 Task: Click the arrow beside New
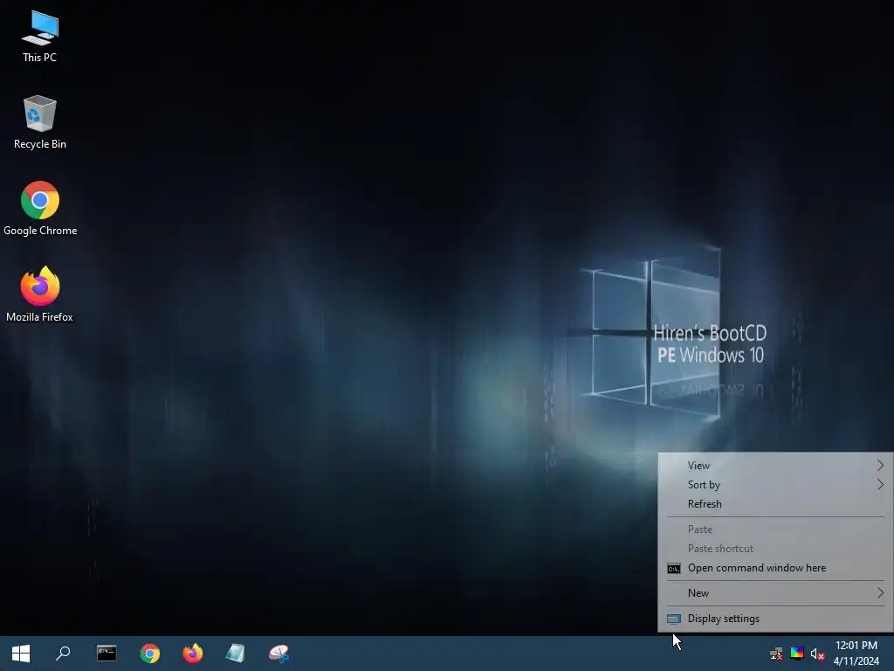click(x=880, y=593)
